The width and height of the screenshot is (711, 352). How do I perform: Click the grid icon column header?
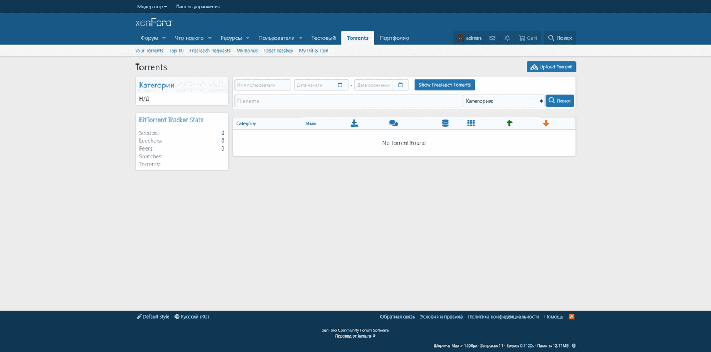pos(471,123)
